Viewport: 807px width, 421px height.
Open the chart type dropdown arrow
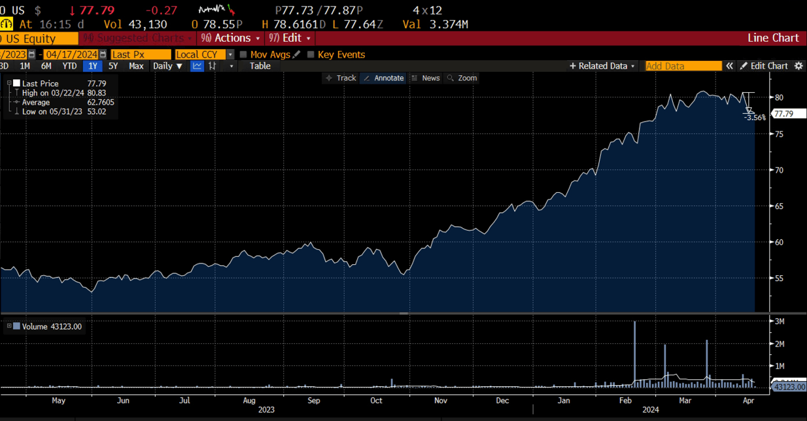click(231, 66)
